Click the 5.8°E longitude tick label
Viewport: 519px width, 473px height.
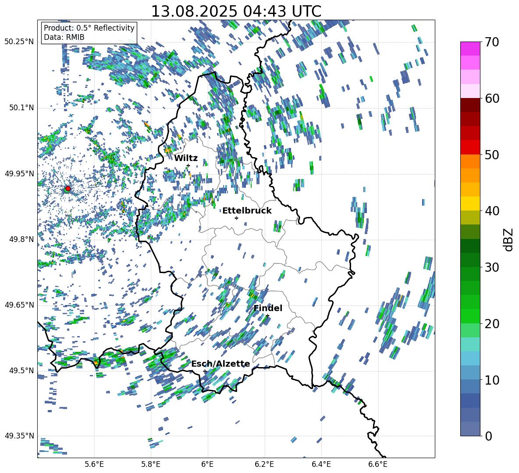pyautogui.click(x=151, y=465)
